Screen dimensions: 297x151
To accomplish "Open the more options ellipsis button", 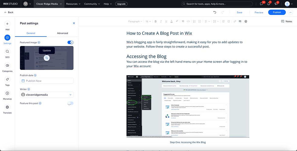I will [290, 12].
